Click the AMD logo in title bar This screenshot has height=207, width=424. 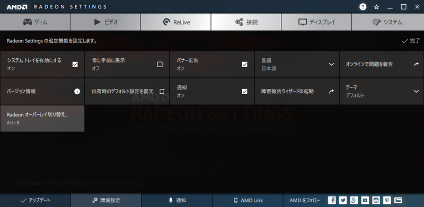coord(17,7)
